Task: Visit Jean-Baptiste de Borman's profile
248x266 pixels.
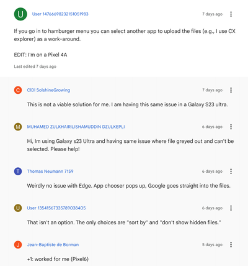Action: [53, 245]
